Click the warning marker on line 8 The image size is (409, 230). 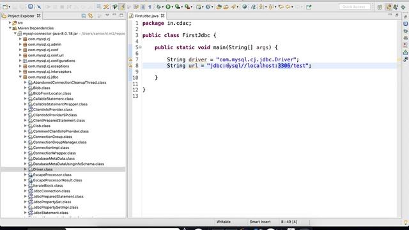point(130,66)
